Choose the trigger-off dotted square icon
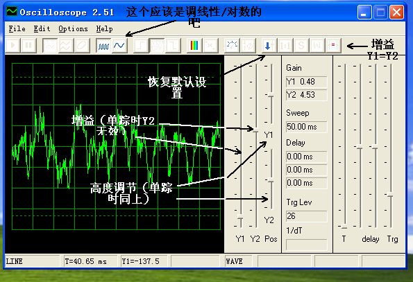Image resolution: width=413 pixels, height=282 pixels. [x=157, y=46]
